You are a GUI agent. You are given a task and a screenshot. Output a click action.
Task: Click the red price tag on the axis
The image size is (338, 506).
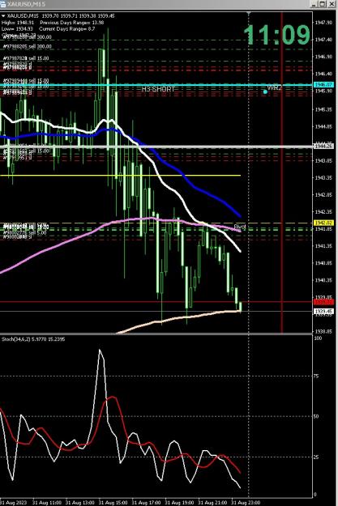[x=323, y=302]
